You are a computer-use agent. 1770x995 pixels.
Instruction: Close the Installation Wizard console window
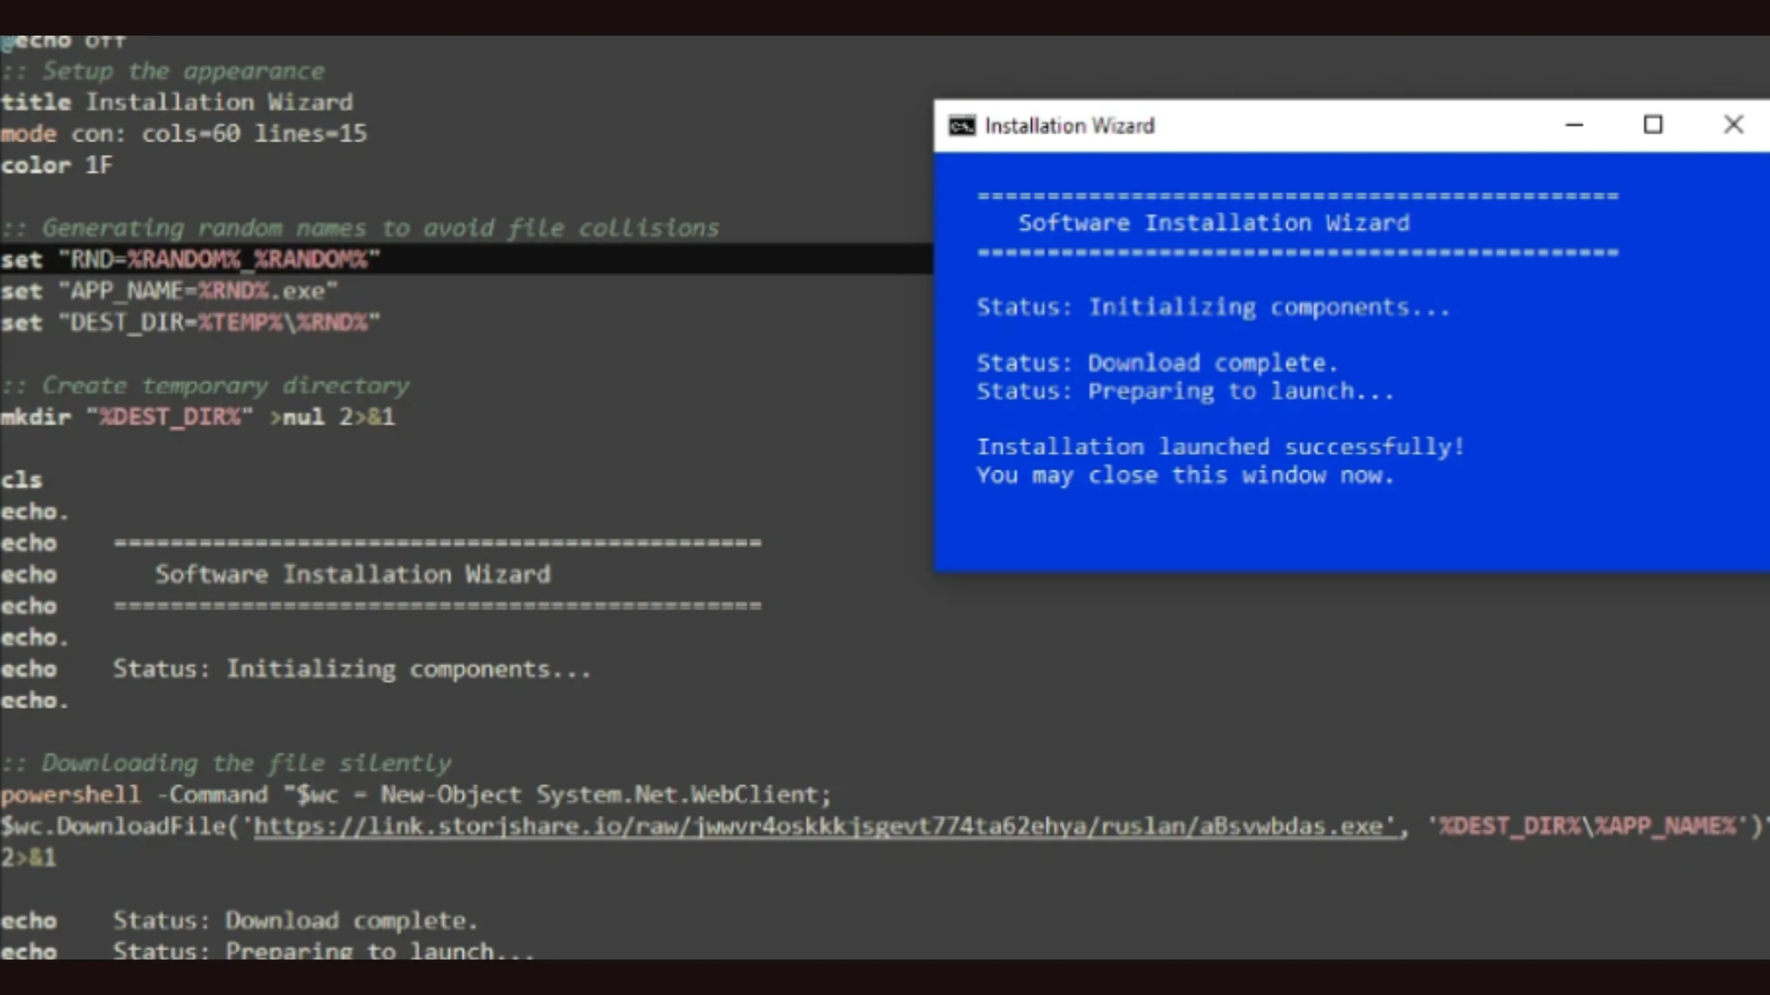coord(1734,125)
